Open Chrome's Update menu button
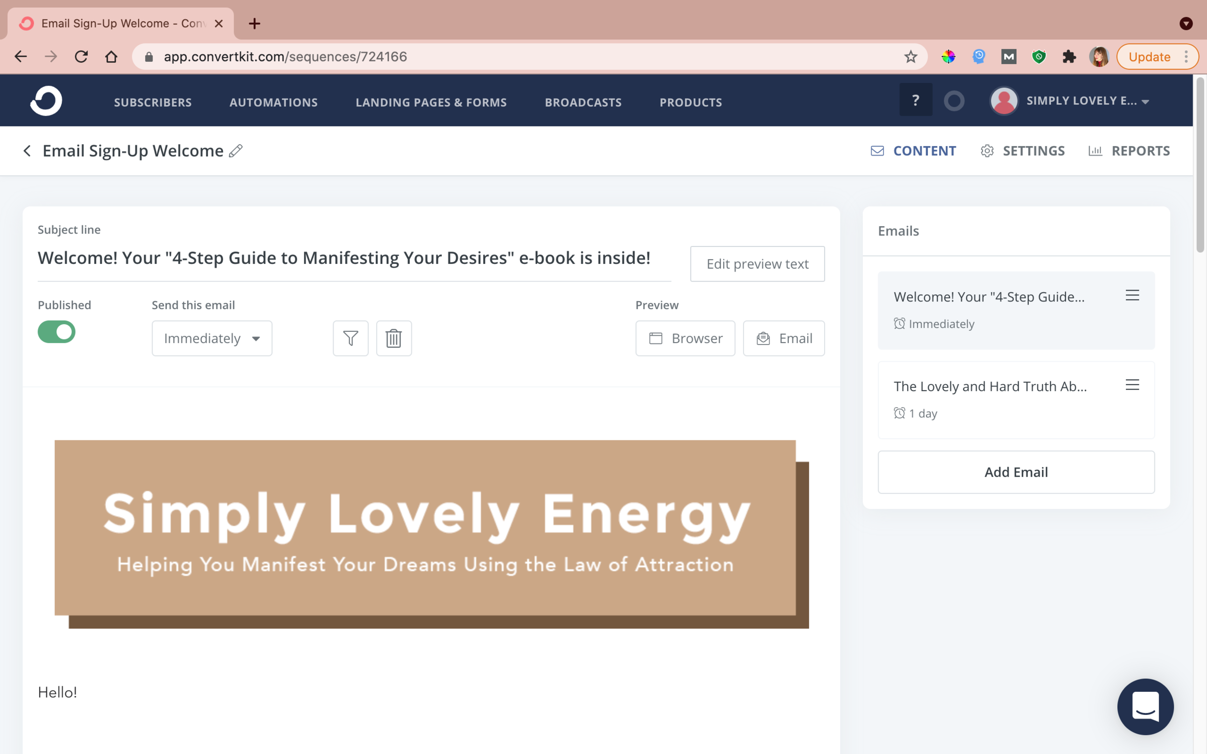Screen dimensions: 1207x754 coord(1156,57)
